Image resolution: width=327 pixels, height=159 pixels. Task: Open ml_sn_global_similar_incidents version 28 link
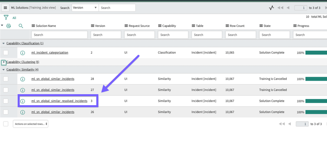click(x=53, y=79)
